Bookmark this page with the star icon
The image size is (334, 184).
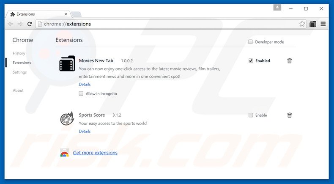coord(302,24)
